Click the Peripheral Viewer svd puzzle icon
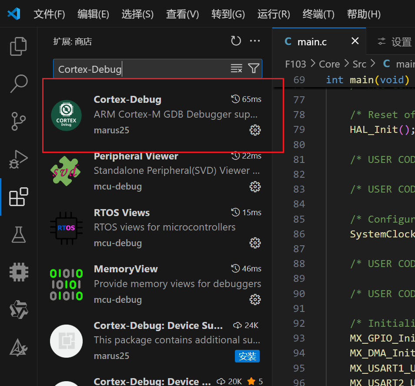This screenshot has width=415, height=386. 66,171
